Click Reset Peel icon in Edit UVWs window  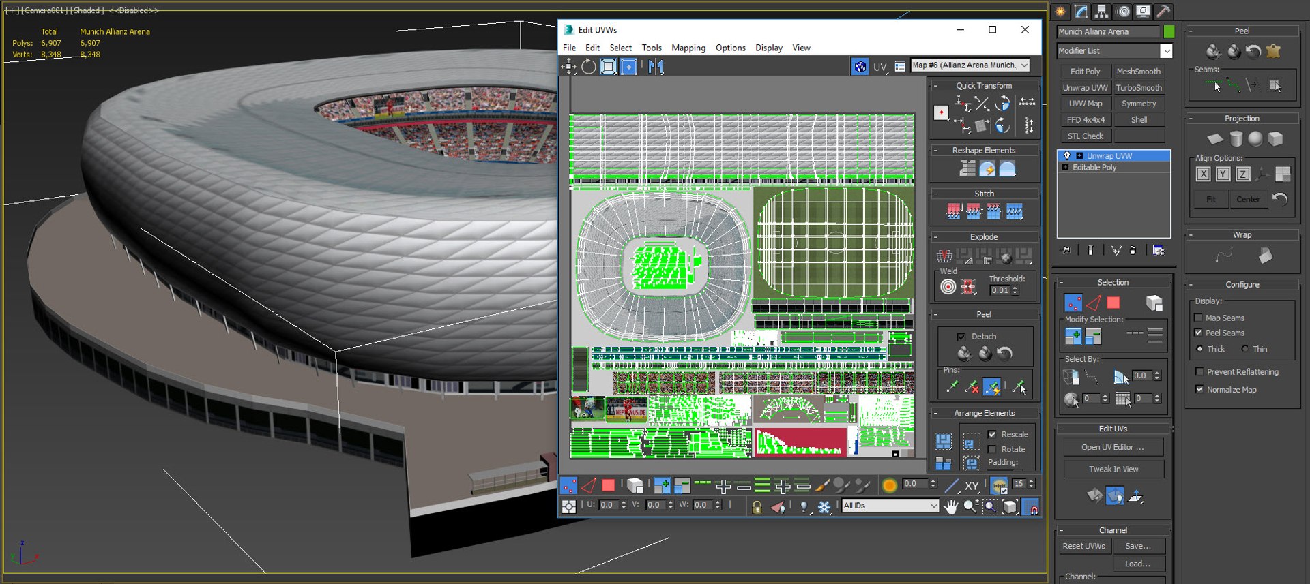(x=1004, y=353)
